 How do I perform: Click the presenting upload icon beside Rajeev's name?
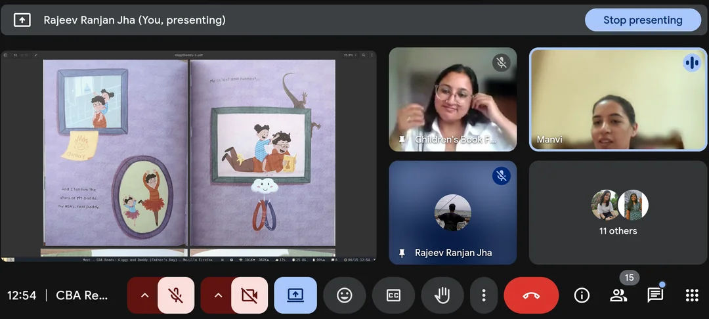click(22, 20)
